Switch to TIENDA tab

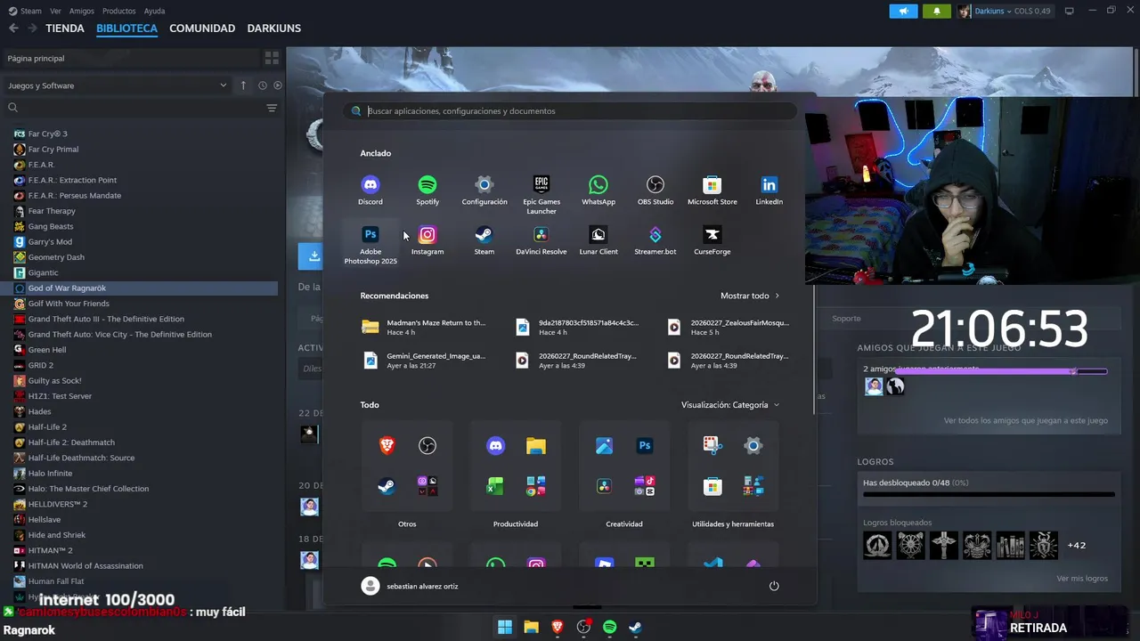click(65, 28)
